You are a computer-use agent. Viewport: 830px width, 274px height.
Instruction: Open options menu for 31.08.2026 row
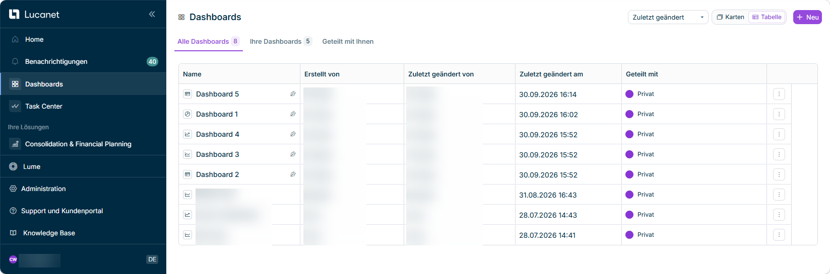[x=779, y=195]
